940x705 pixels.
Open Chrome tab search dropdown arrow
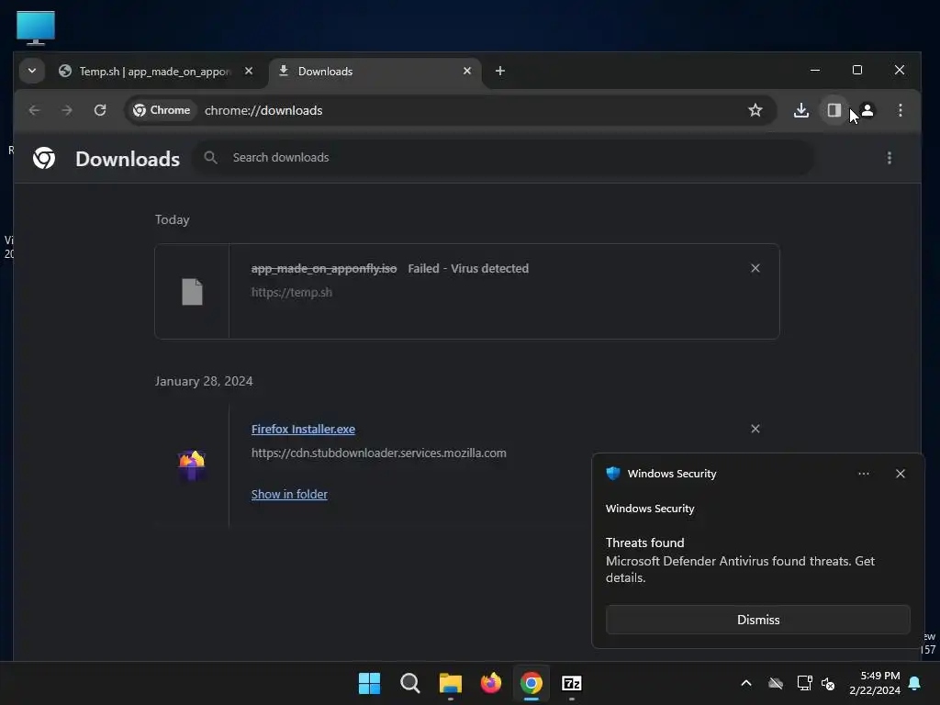click(x=32, y=71)
